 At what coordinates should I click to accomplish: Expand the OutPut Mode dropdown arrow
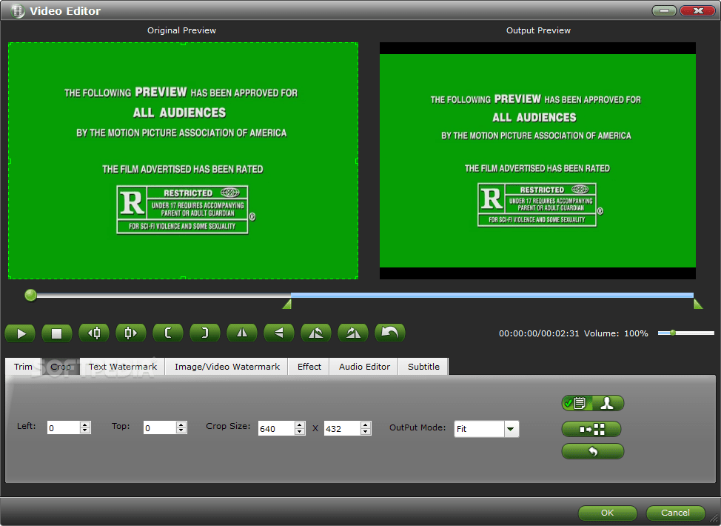click(511, 429)
